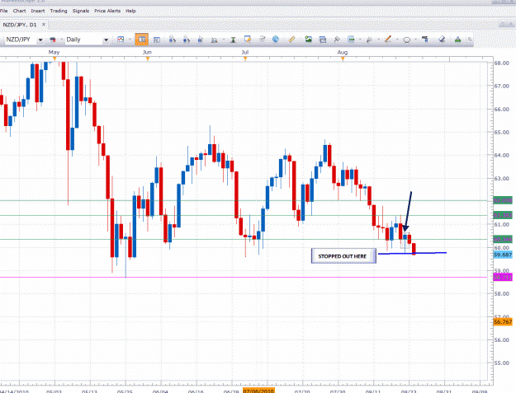Click the small grey icon at toolbar end

point(470,40)
